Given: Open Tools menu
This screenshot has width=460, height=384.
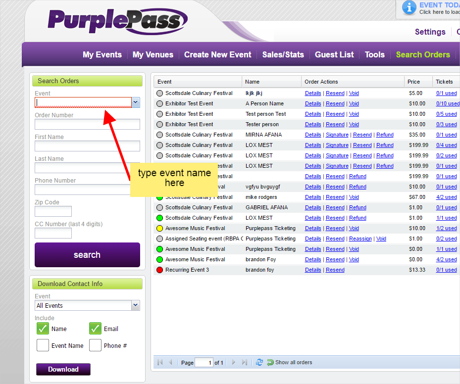Looking at the screenshot, I should [375, 54].
